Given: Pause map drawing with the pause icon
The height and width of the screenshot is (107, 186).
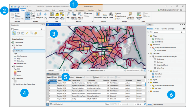Looking at the screenshot, I should tap(141, 70).
